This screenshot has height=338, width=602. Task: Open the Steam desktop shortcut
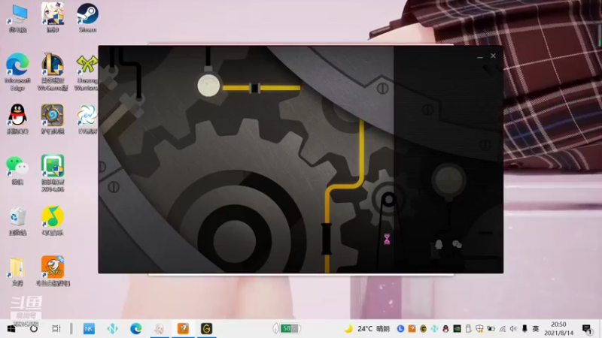[x=87, y=17]
